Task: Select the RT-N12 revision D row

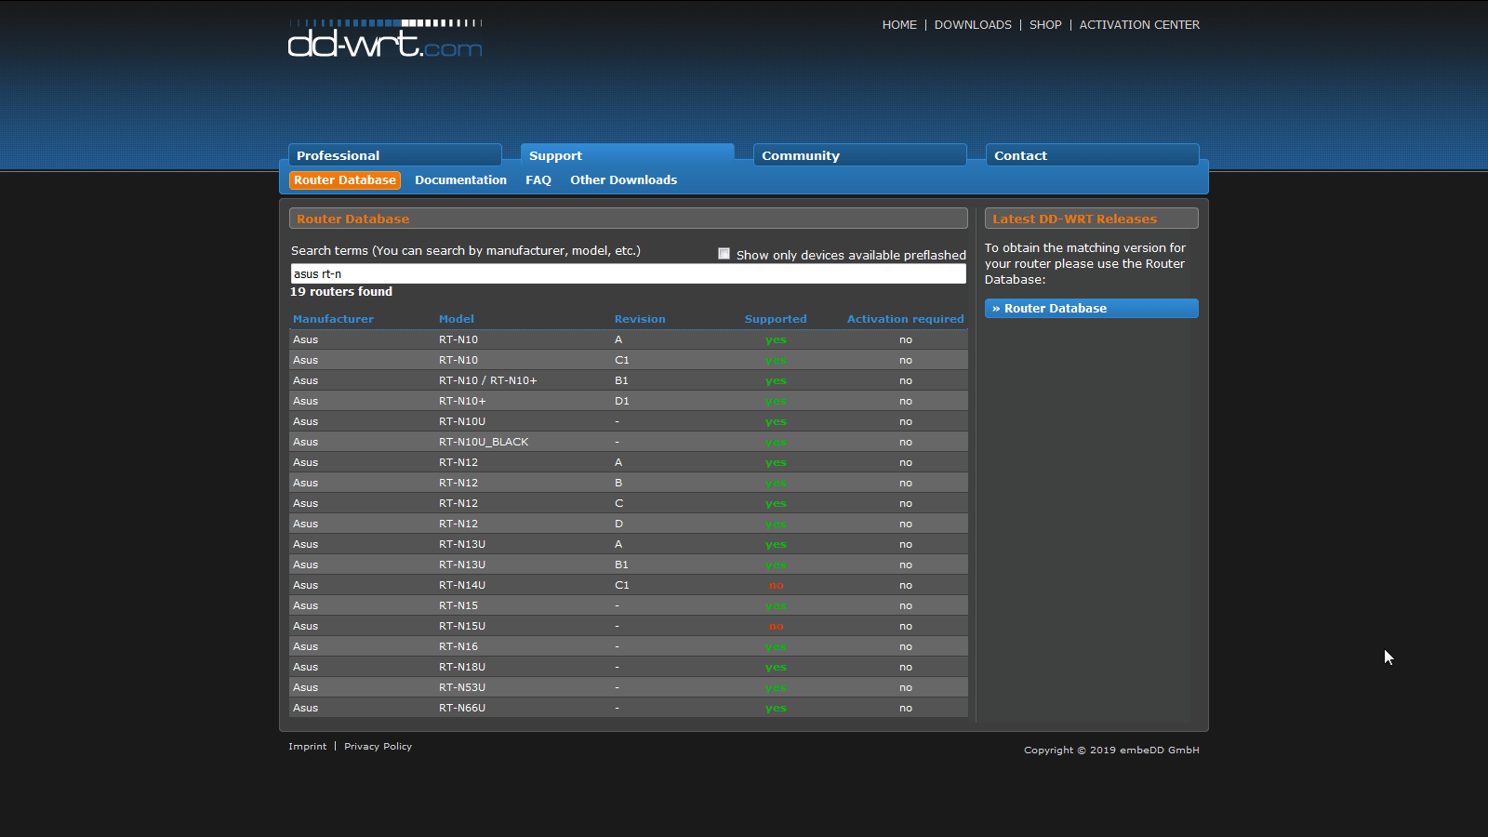Action: point(629,524)
